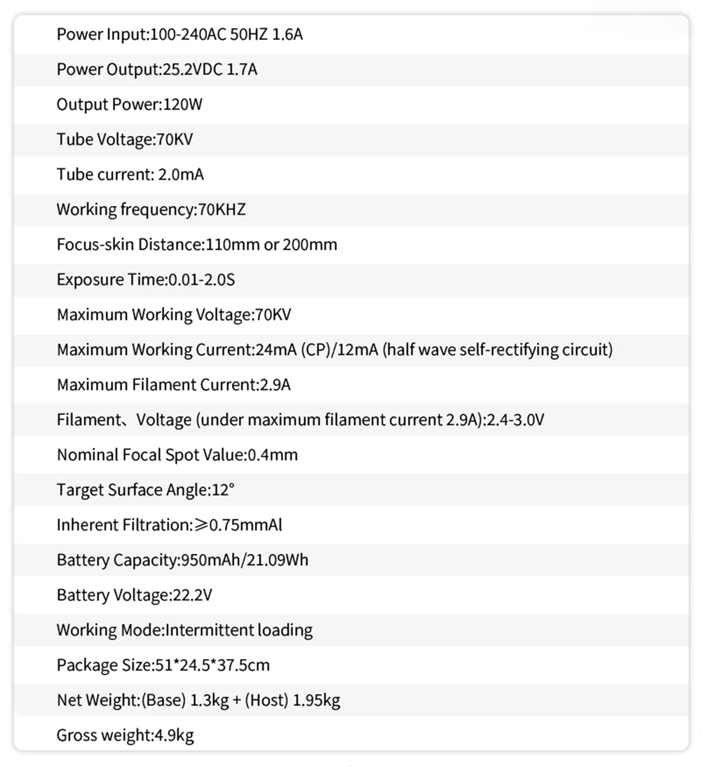Select the Tube Voltage 70KV row
This screenshot has height=767, width=701.
click(x=125, y=140)
